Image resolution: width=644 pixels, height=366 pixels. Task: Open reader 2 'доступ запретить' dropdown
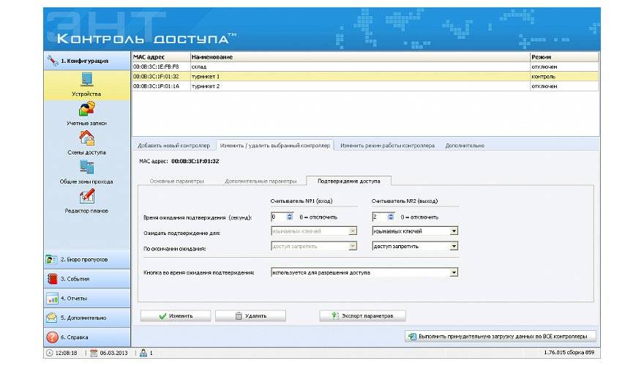pos(454,247)
